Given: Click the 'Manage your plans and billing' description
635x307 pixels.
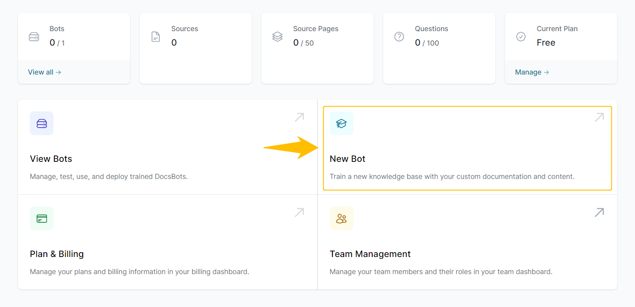Looking at the screenshot, I should tap(139, 272).
